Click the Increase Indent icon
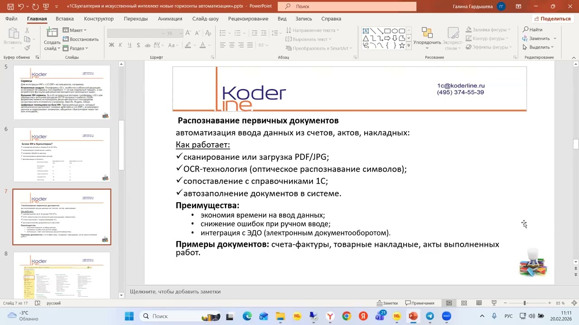The width and height of the screenshot is (579, 325). click(x=265, y=33)
